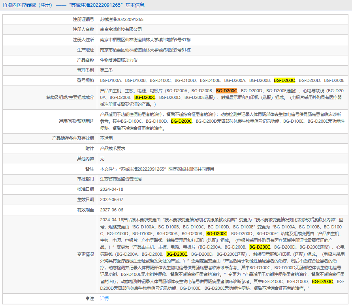
Task: Click attachment value 产品技术要求
Action: coord(113,148)
